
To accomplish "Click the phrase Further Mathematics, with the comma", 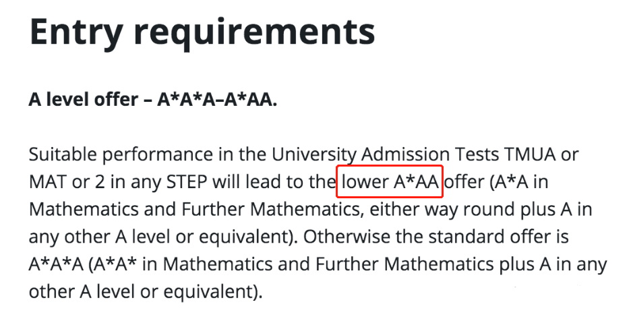I will pyautogui.click(x=273, y=210).
